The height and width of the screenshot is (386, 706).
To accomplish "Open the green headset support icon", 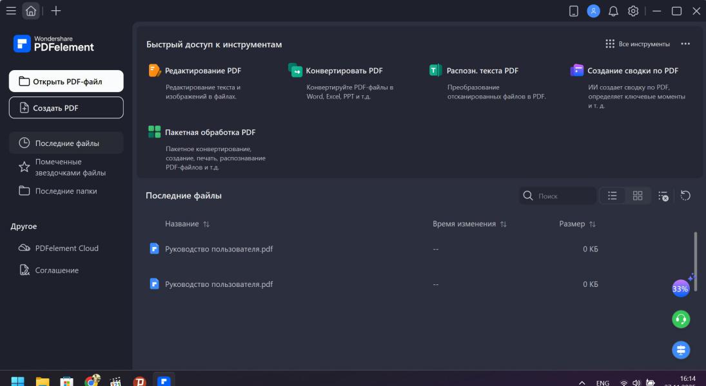I will coord(681,318).
